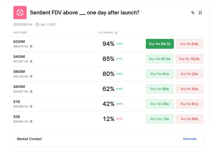Click the gift icon under $200M outcome
Screen dimensions: 211x151
[x=31, y=46]
